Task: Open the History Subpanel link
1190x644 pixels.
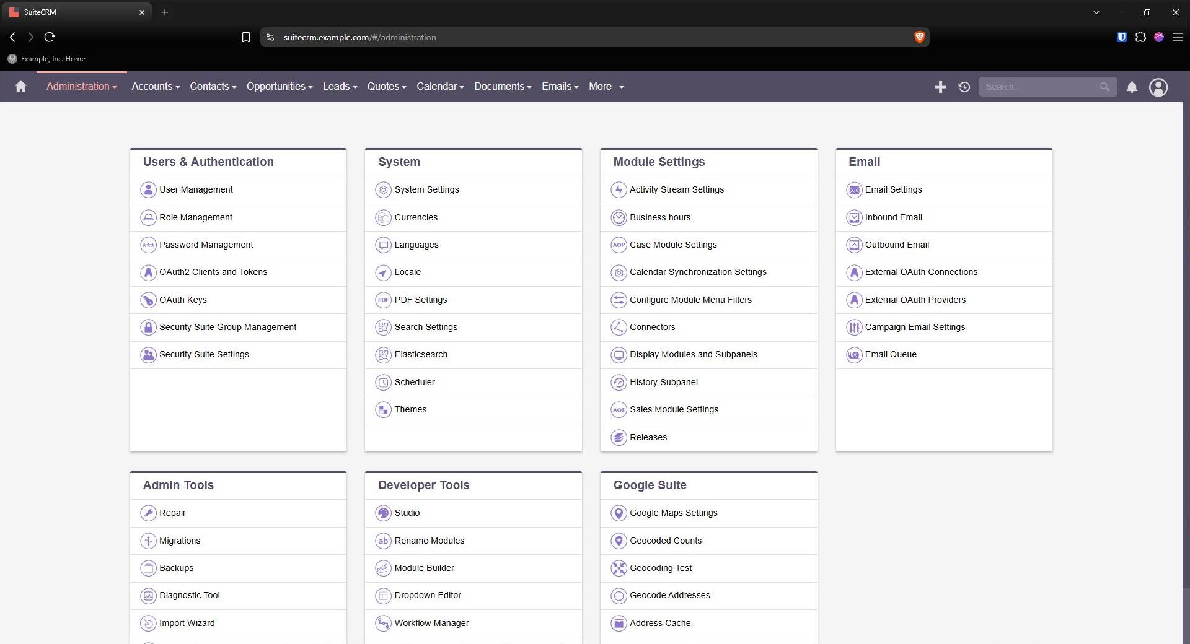Action: pos(664,383)
